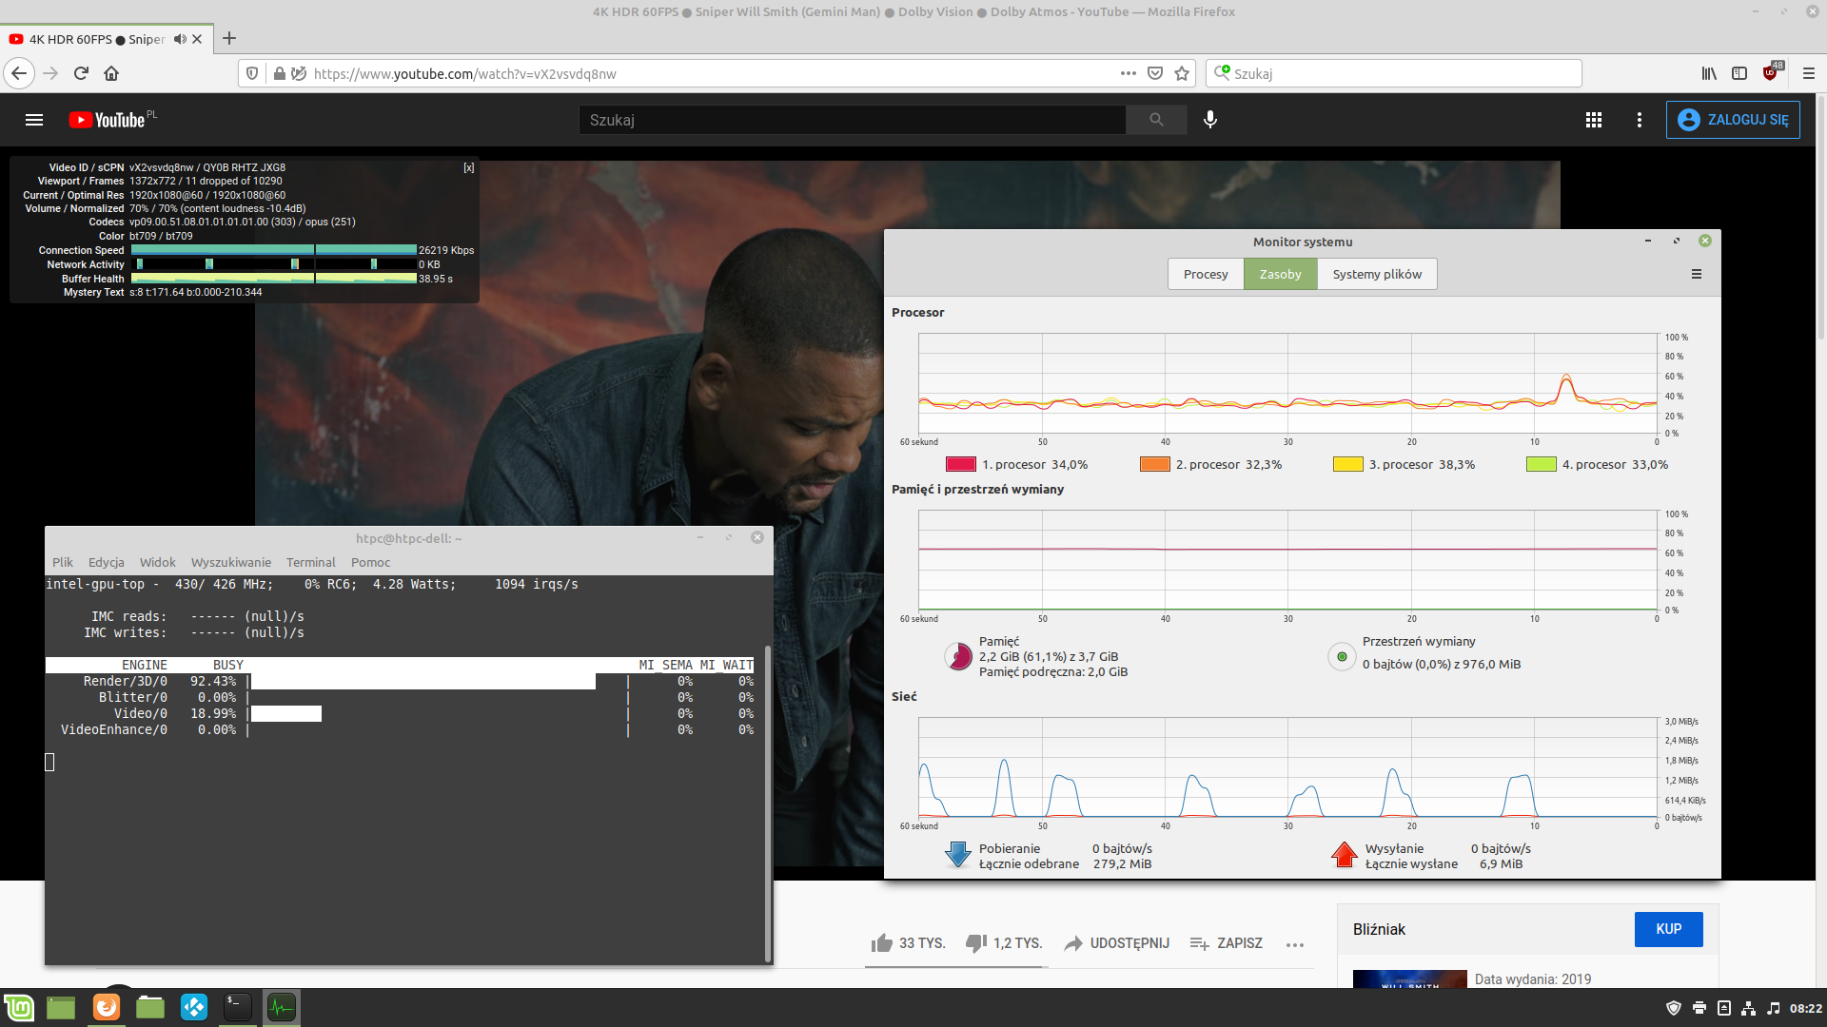Focus Firefox Szukaj search box

coord(1394,73)
